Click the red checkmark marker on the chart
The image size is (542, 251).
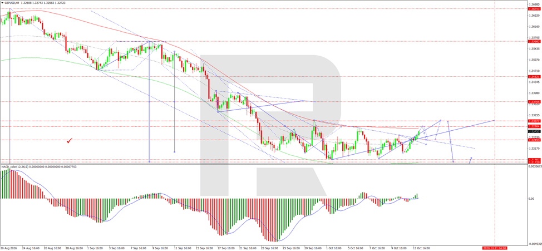[70, 141]
